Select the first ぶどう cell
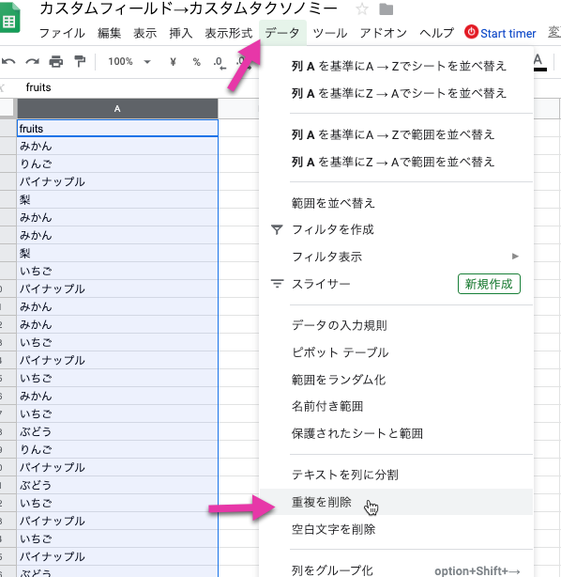Image resolution: width=561 pixels, height=577 pixels. tap(117, 431)
